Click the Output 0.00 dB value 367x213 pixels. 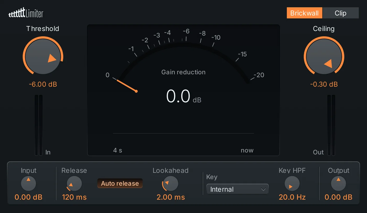pos(338,197)
